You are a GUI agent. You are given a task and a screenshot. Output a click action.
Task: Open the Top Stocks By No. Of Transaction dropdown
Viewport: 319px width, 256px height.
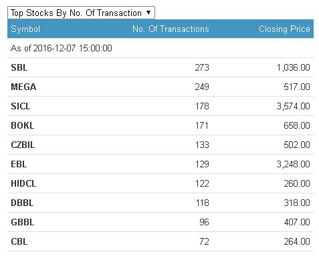pos(81,13)
